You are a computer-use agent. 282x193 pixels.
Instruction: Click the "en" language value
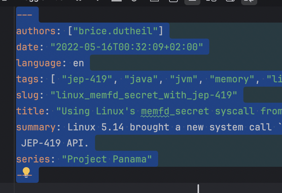(78, 63)
